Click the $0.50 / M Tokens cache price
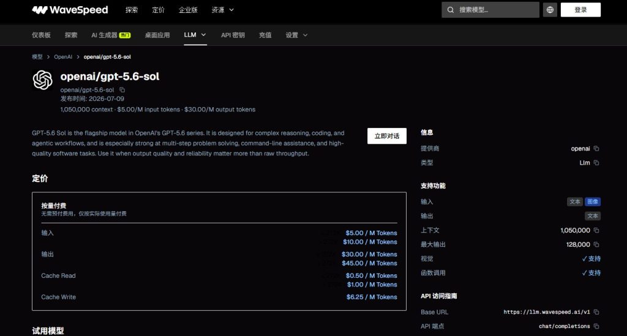The height and width of the screenshot is (336, 627). point(372,275)
